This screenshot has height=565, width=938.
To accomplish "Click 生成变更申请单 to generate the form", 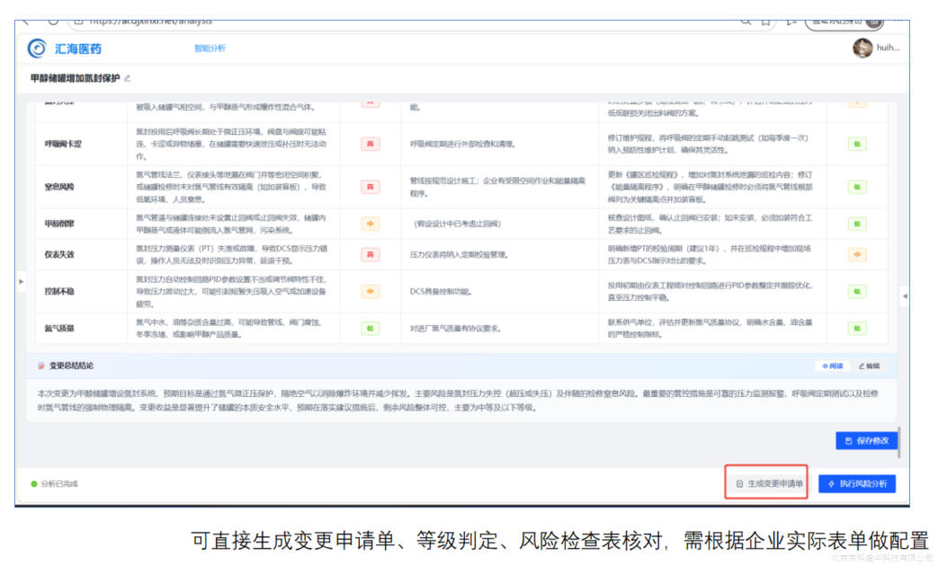I will [x=769, y=484].
